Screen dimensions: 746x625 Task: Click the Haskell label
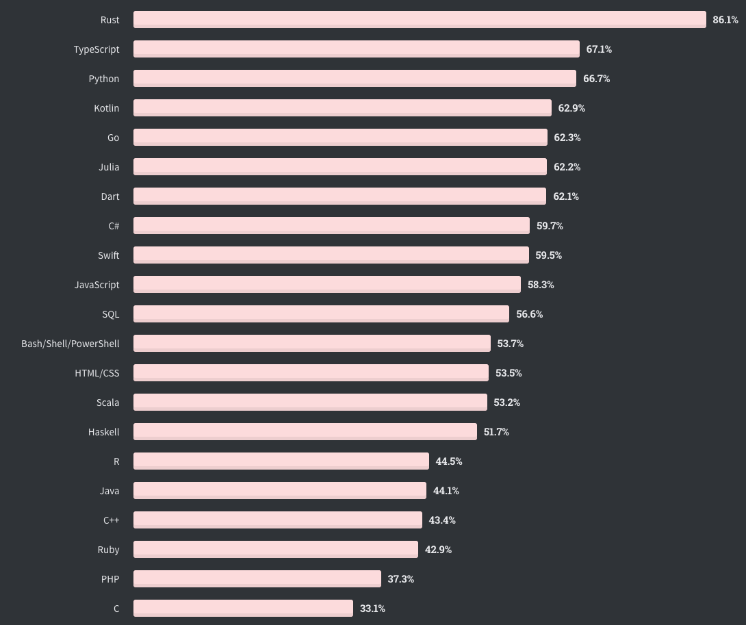click(x=104, y=432)
